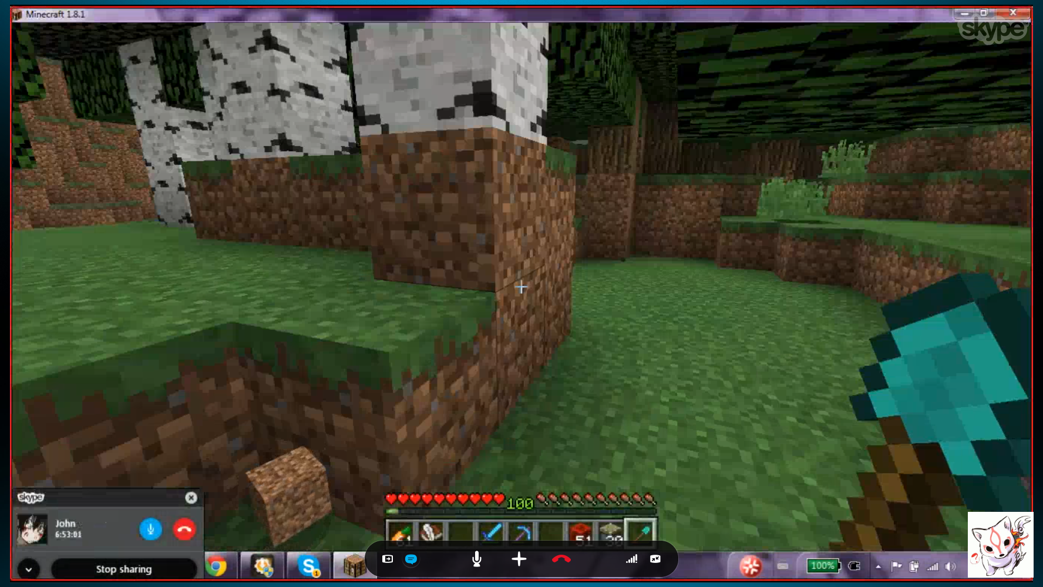Open the Skype taskbar icon
The image size is (1043, 587).
(308, 566)
